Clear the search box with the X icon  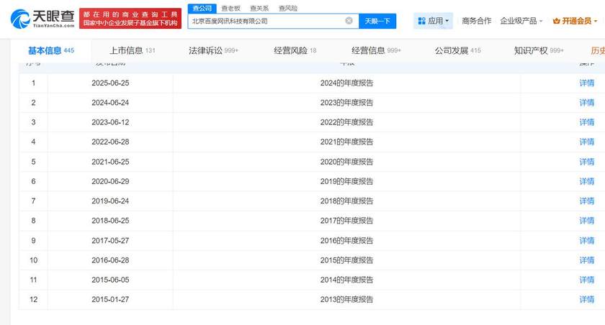pyautogui.click(x=349, y=21)
